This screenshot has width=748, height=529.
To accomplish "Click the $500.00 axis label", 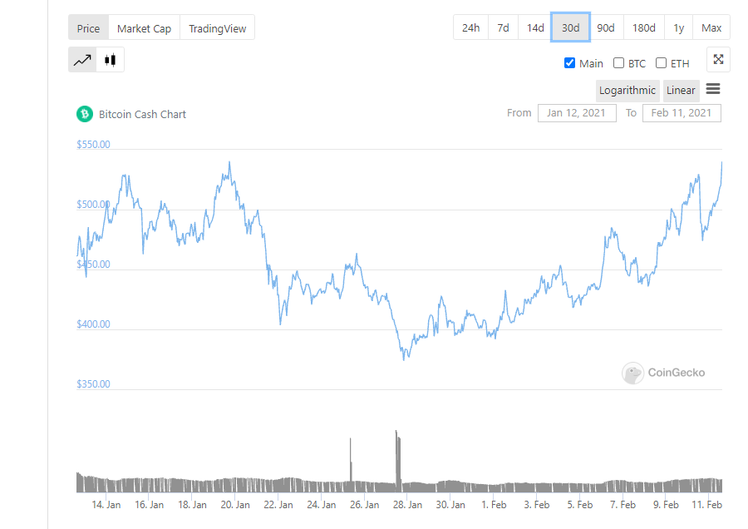I will tap(93, 205).
